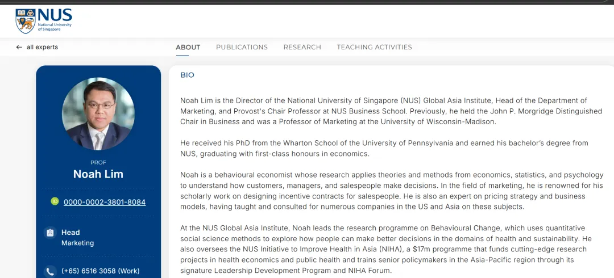
Task: Click the BIO heading
Action: coord(187,75)
